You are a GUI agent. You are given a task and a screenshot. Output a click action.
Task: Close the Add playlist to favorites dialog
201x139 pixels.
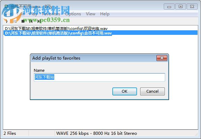pos(162,58)
